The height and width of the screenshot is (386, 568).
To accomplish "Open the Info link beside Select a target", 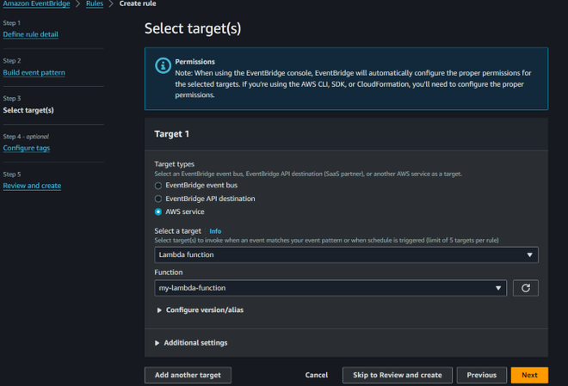I will [215, 231].
